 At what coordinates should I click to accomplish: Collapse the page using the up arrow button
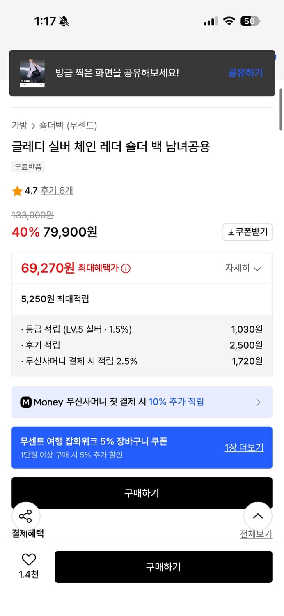[x=258, y=516]
